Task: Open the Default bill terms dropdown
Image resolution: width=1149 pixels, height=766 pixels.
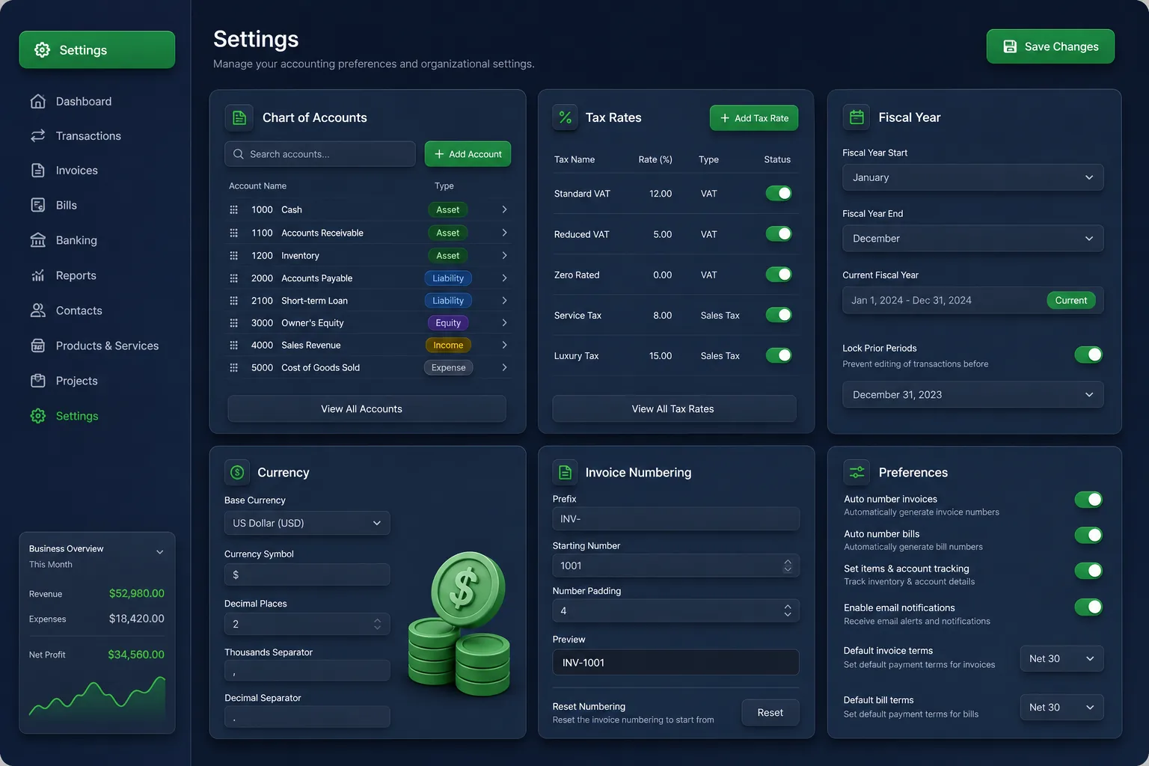Action: (x=1061, y=707)
